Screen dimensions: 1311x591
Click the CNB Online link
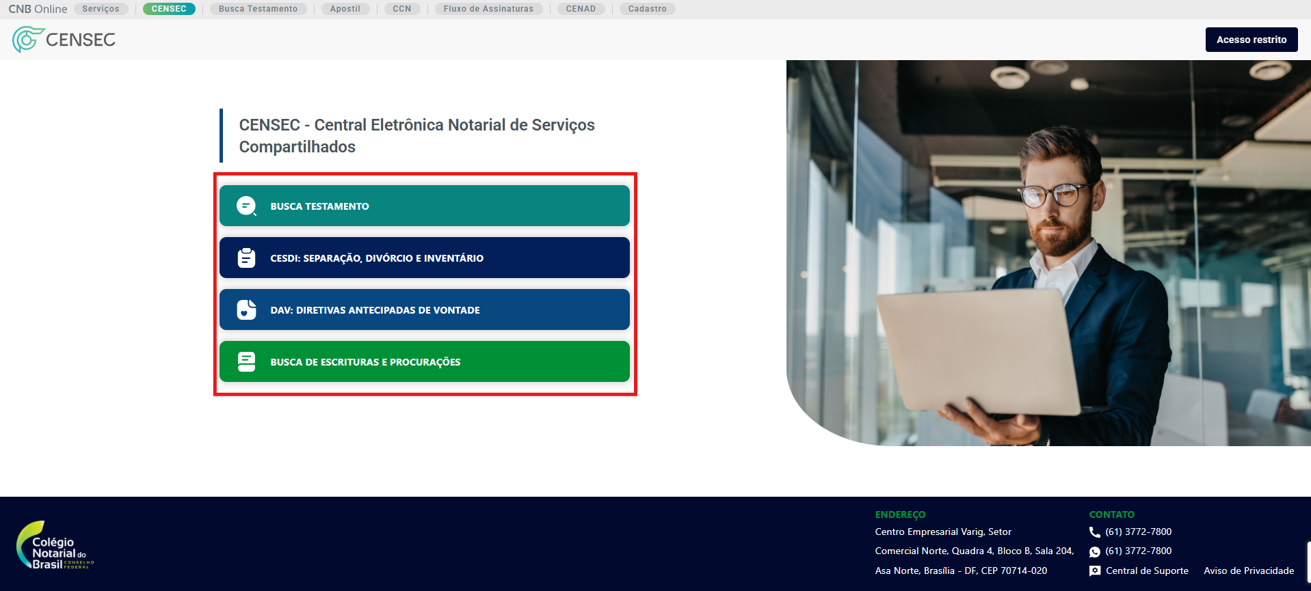point(38,9)
